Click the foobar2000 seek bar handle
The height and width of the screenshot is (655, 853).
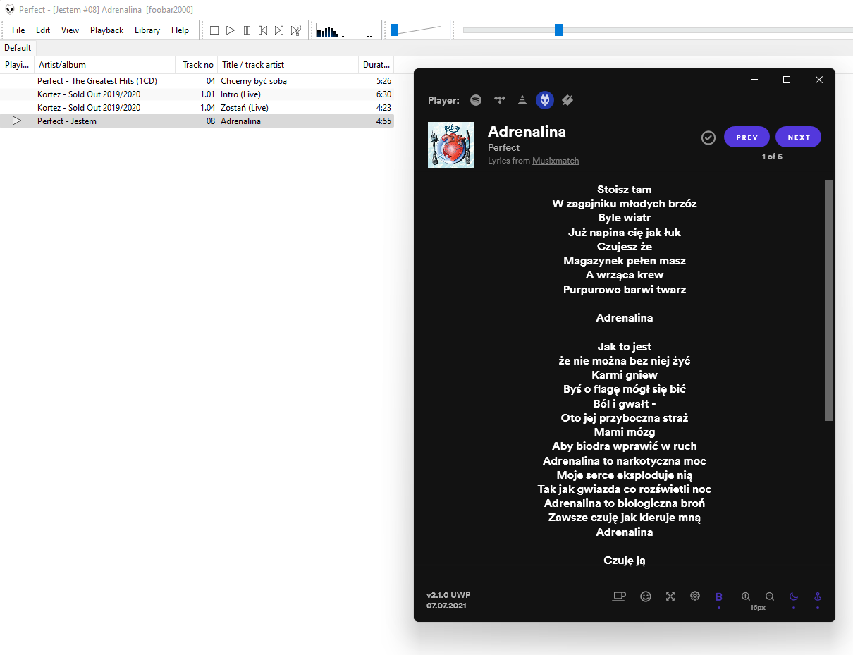558,30
